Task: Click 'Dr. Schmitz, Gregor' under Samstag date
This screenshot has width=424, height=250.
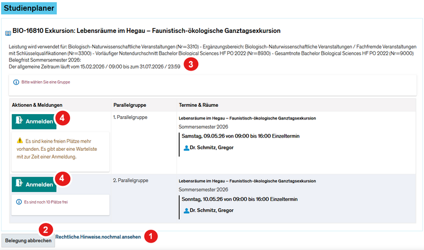Action: pyautogui.click(x=211, y=148)
